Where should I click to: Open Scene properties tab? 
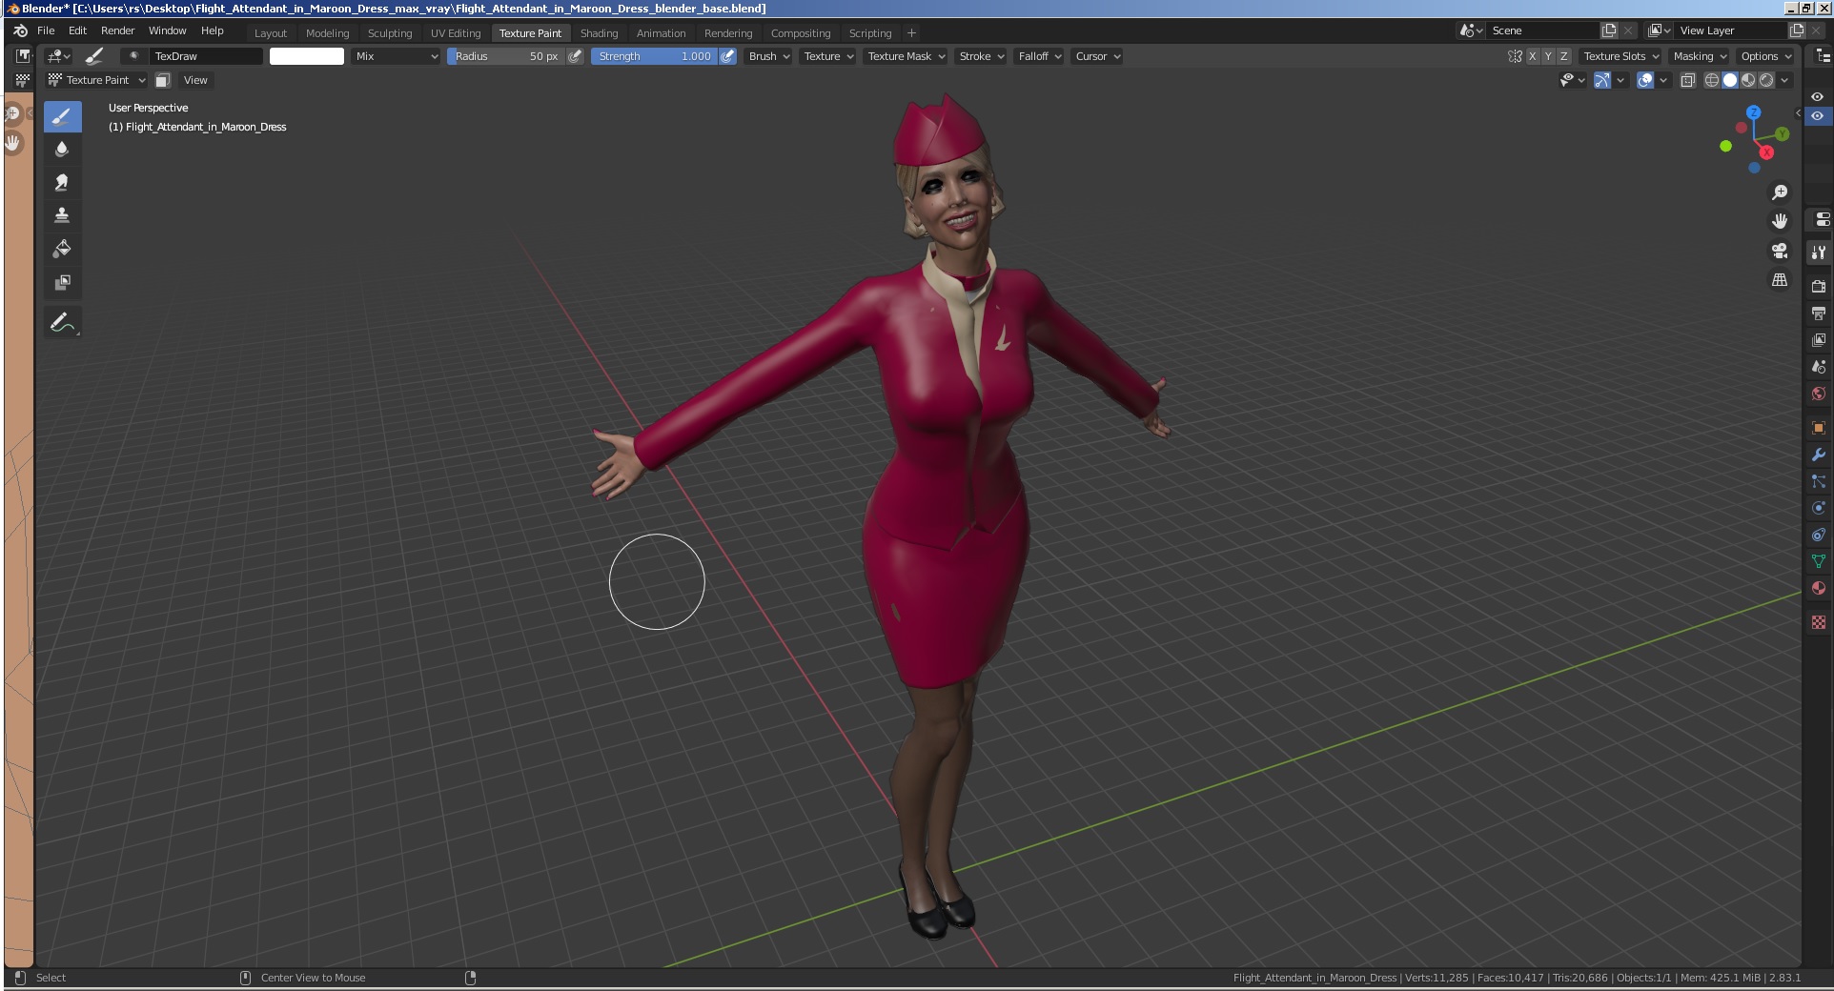1819,366
